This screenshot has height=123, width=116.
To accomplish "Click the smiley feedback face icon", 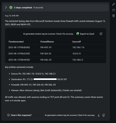I will [x=8, y=115].
